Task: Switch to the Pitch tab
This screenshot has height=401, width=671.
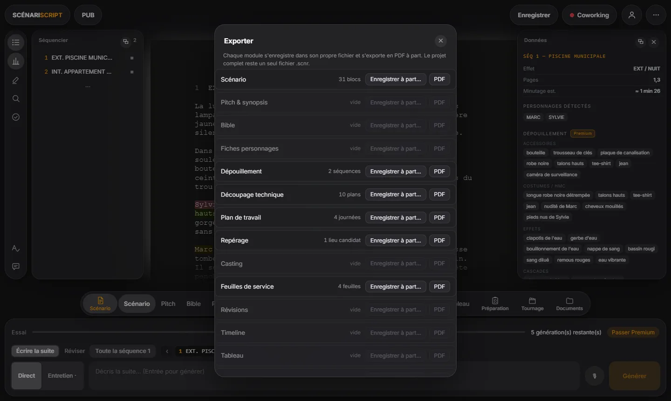Action: (168, 304)
